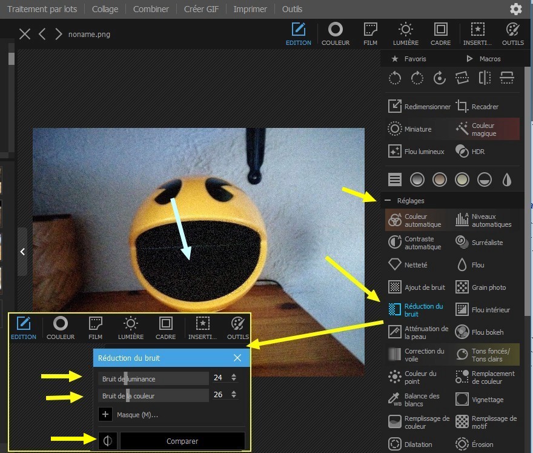Open Remplacement de couleur
The image size is (533, 453).
(x=485, y=377)
